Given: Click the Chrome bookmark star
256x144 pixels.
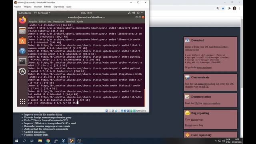Looking at the screenshot, I should (223, 8).
